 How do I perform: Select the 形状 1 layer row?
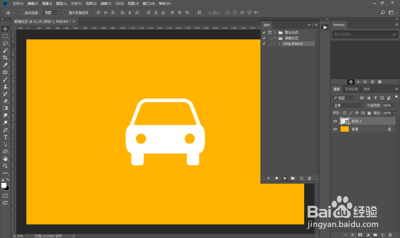tap(363, 121)
